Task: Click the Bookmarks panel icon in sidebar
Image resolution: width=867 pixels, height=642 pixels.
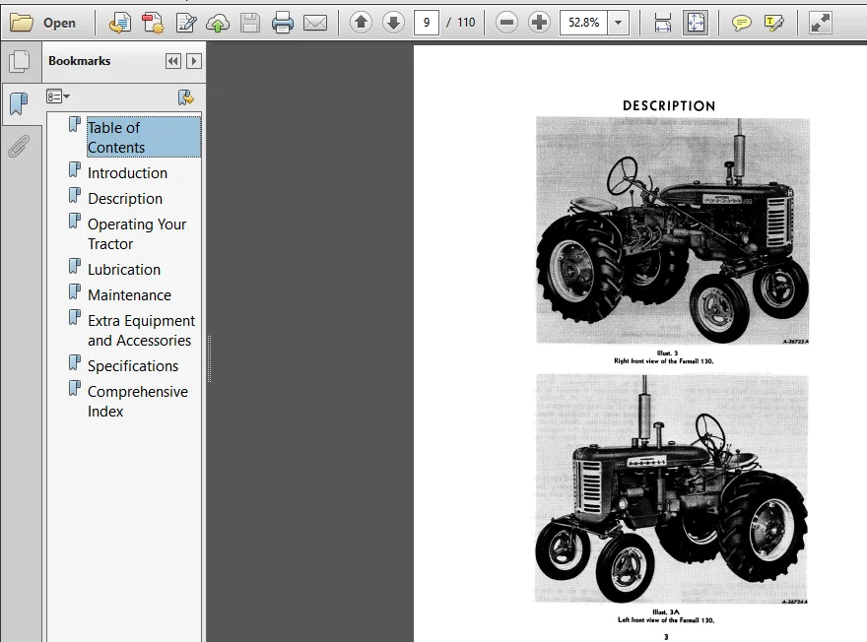Action: [19, 103]
